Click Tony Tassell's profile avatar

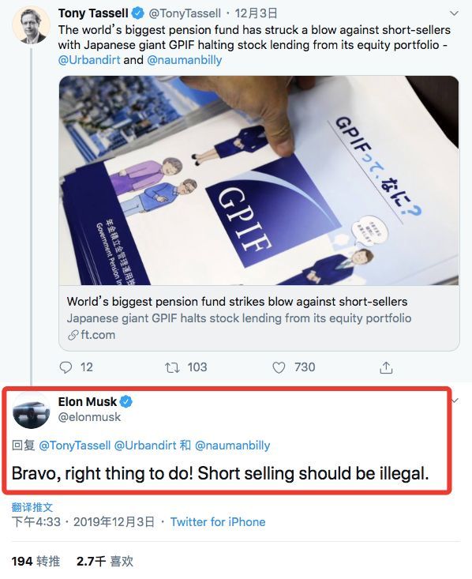click(31, 24)
